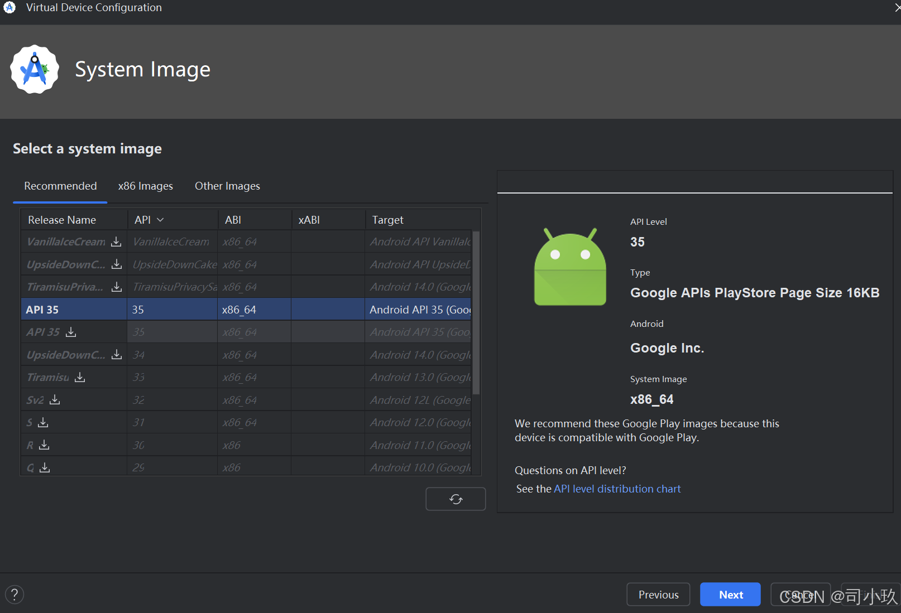The image size is (901, 613).
Task: Open the Recommended tab
Action: (60, 186)
